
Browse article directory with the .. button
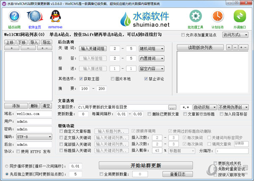click(172, 107)
